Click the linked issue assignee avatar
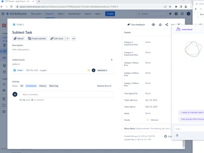Image resolution: width=204 pixels, height=153 pixels. click(93, 70)
